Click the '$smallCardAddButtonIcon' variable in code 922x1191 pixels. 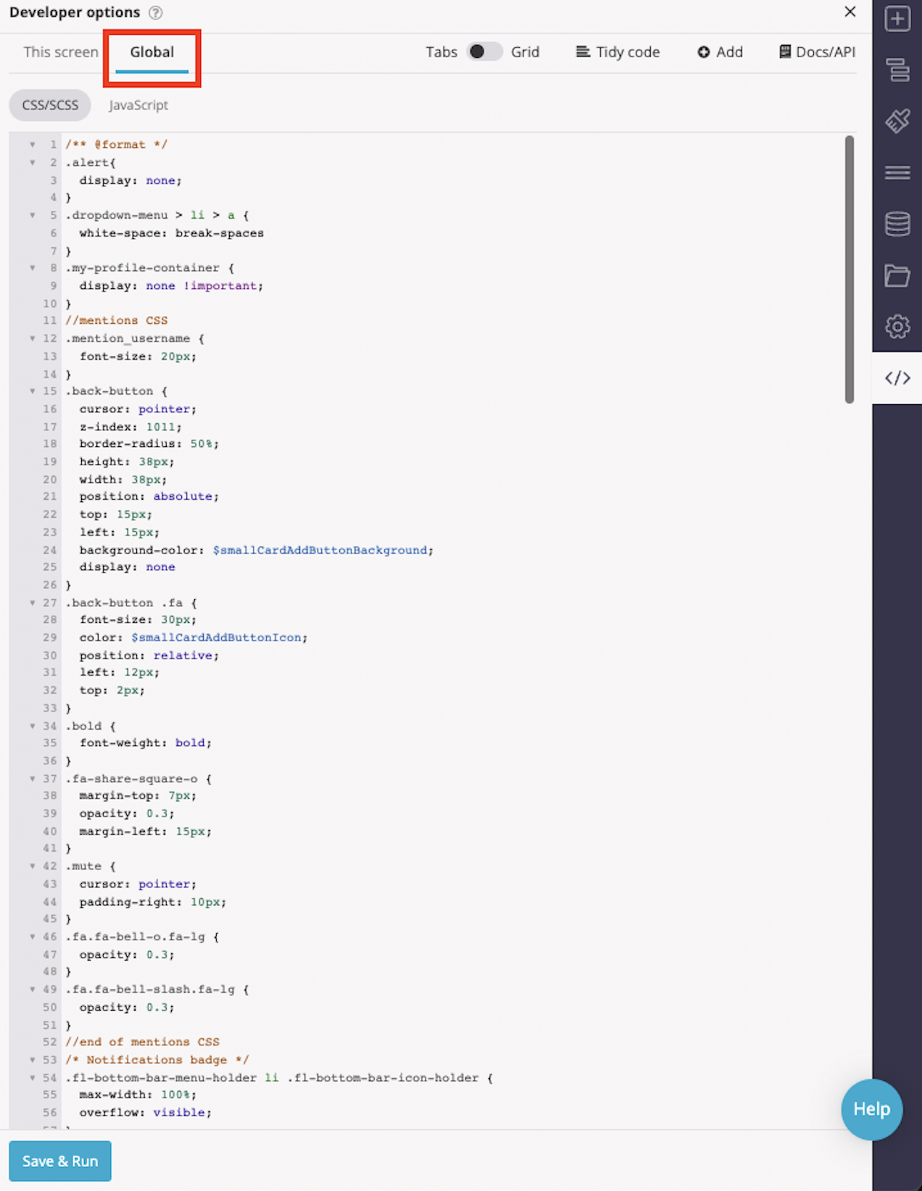point(216,638)
